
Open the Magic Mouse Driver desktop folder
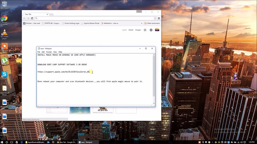tap(5, 90)
